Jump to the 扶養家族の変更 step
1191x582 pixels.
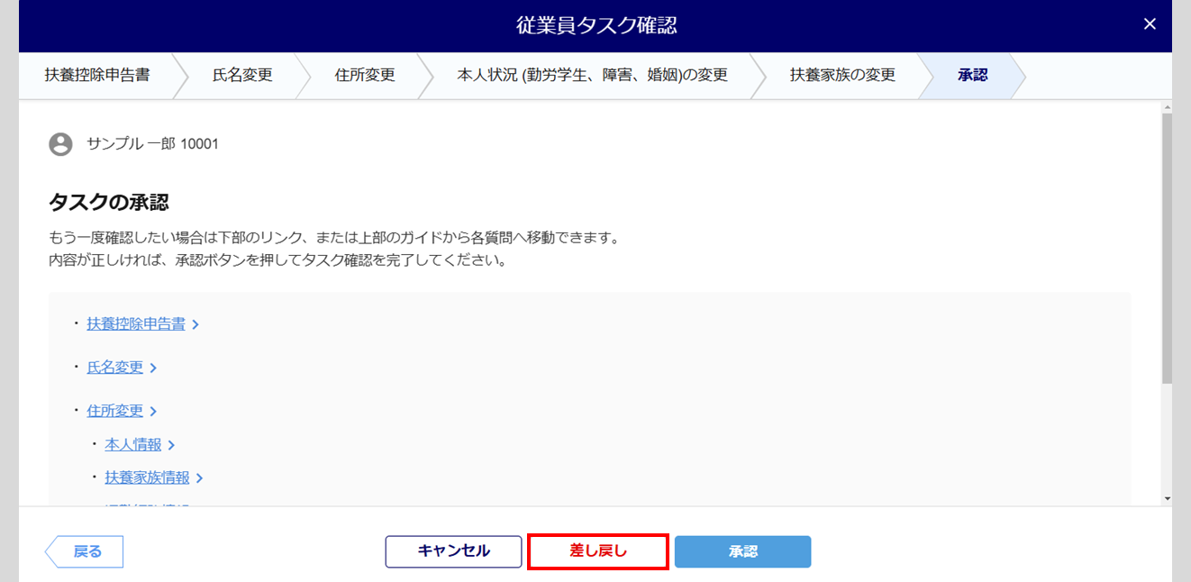[x=842, y=76]
